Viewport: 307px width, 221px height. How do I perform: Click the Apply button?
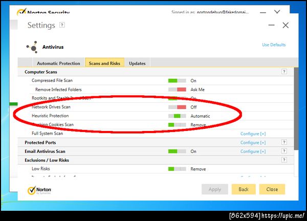(215, 189)
